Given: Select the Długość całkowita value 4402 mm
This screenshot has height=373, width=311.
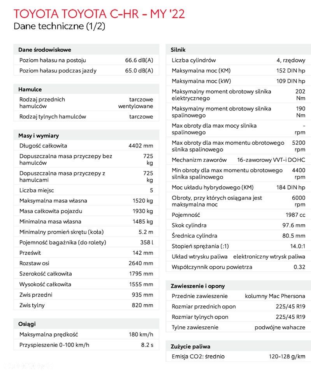Looking at the screenshot, I should click(141, 146).
